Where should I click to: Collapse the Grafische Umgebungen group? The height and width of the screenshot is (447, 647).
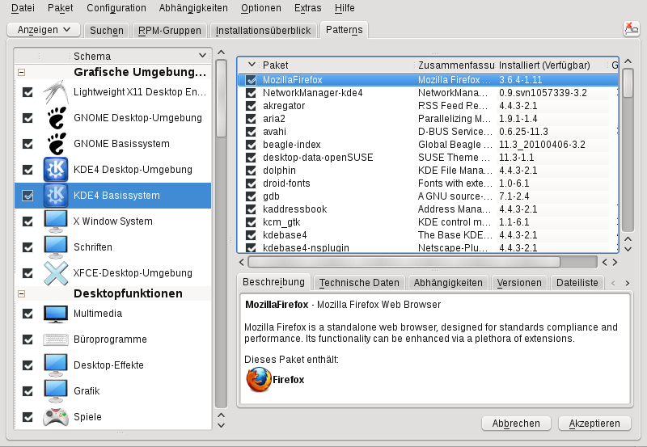click(x=21, y=72)
